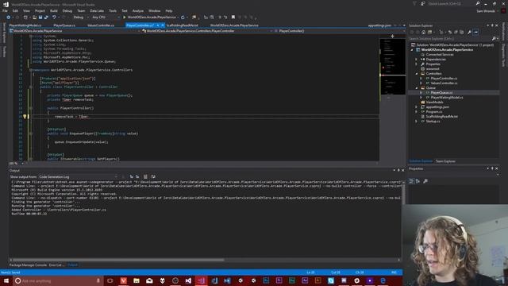Open the project scope dropdown in navigation bar
Image resolution: width=508 pixels, height=286 pixels.
[x=75, y=31]
